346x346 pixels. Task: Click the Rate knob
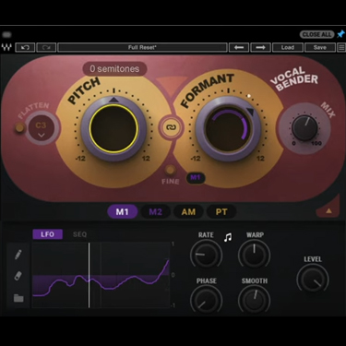click(x=206, y=255)
